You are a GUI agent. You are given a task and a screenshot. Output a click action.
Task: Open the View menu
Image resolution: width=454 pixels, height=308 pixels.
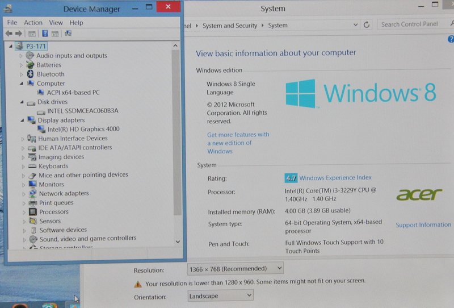56,23
